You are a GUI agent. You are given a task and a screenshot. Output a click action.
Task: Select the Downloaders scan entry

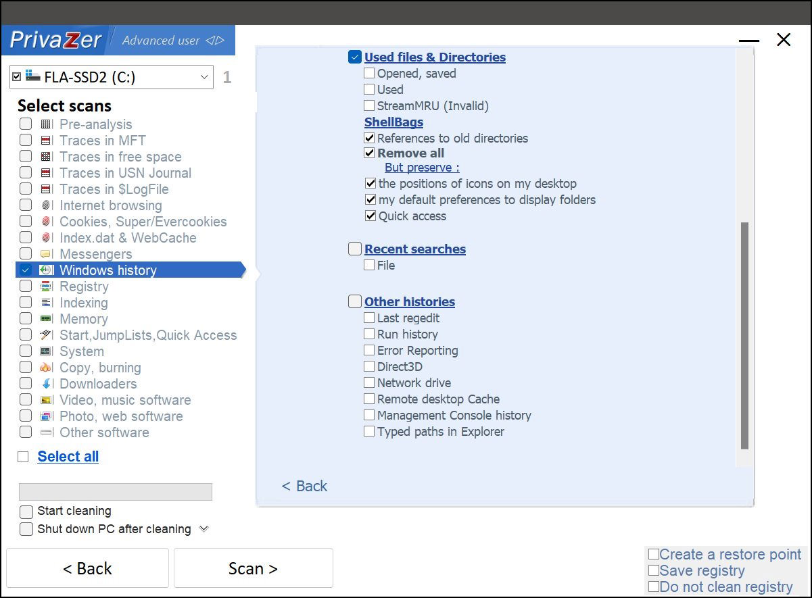(x=98, y=384)
